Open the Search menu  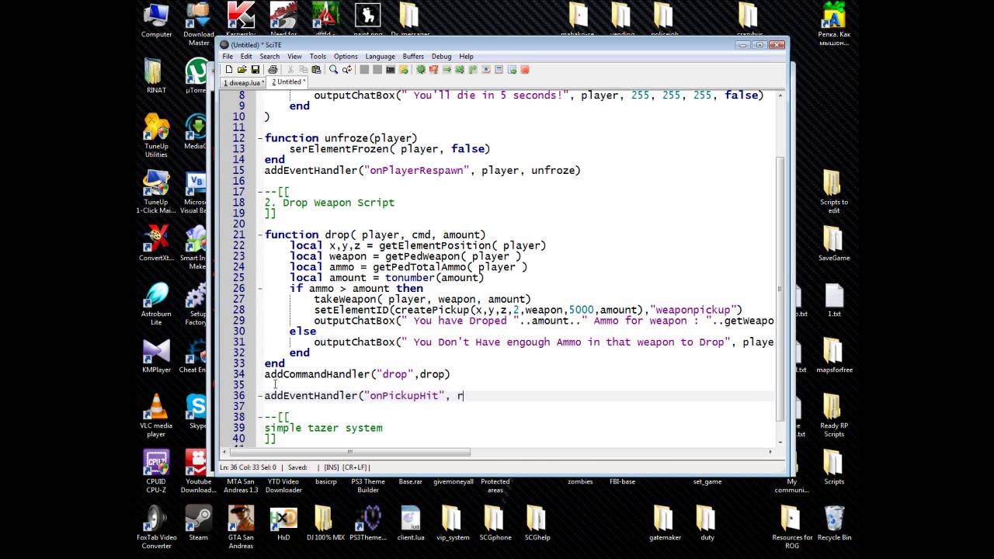pyautogui.click(x=269, y=56)
